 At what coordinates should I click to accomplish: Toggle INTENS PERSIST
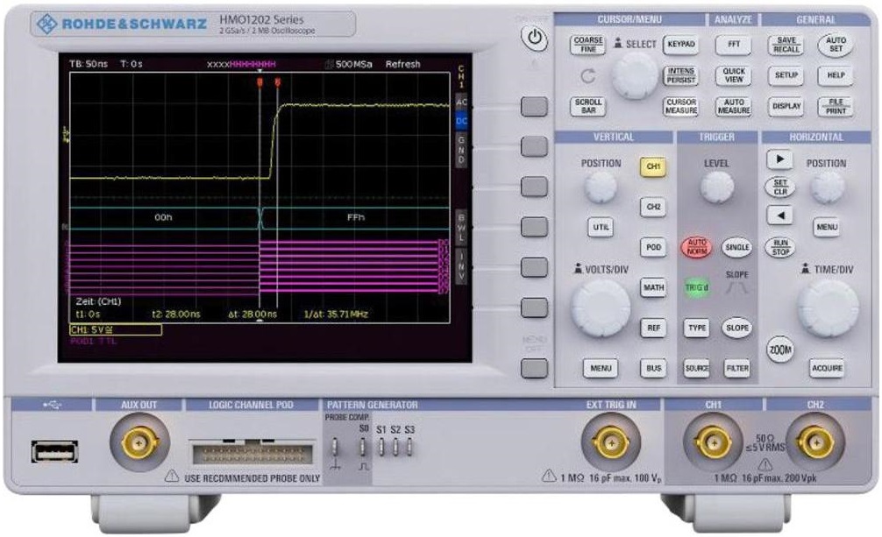pos(681,75)
